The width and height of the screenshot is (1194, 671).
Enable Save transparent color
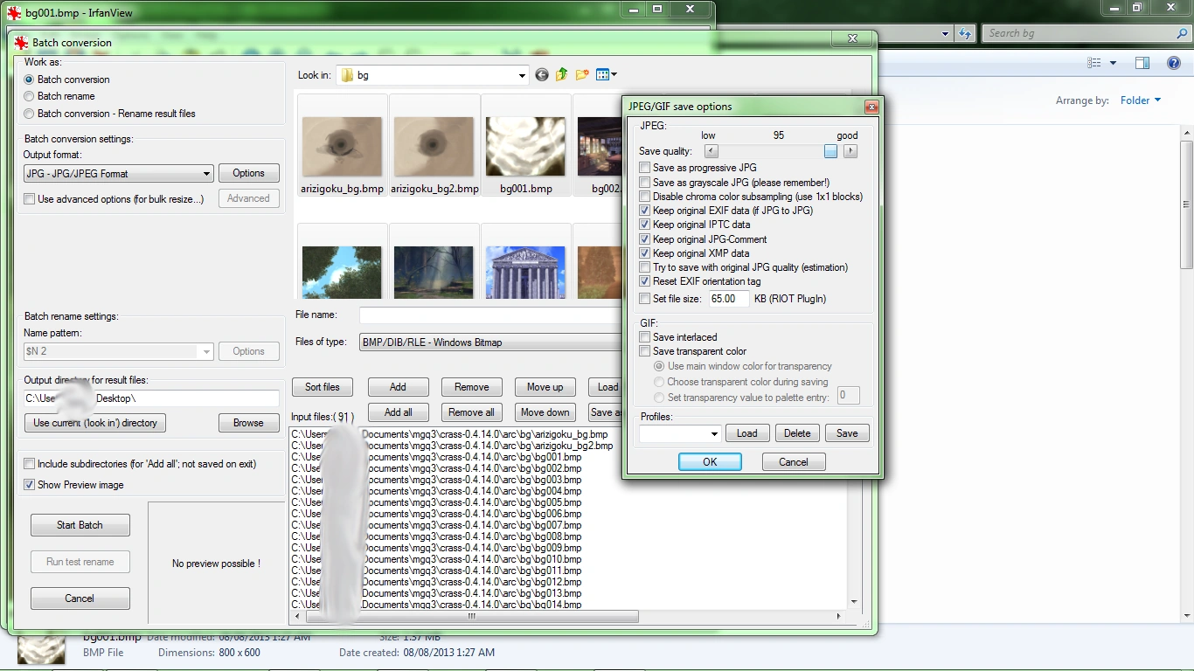(645, 351)
